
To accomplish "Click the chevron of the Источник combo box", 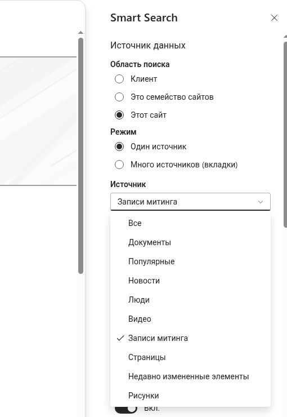I will [x=261, y=202].
